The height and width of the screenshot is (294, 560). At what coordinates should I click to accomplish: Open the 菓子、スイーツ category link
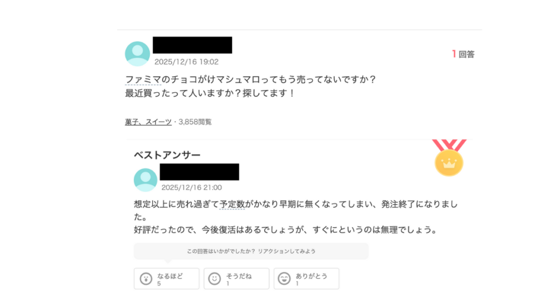point(148,122)
